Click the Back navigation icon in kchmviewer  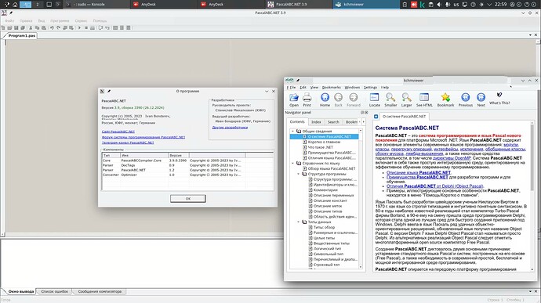pyautogui.click(x=338, y=98)
